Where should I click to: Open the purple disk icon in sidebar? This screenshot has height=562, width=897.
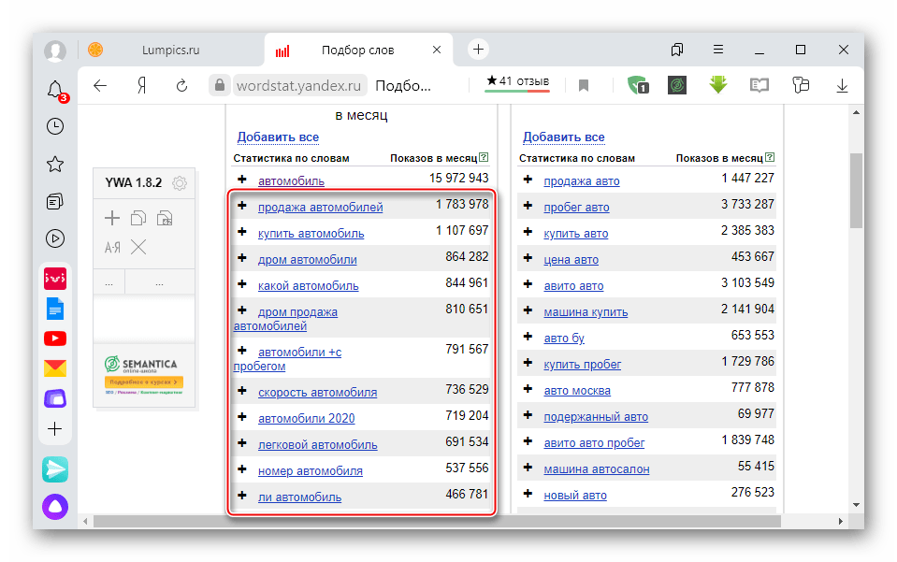point(55,398)
